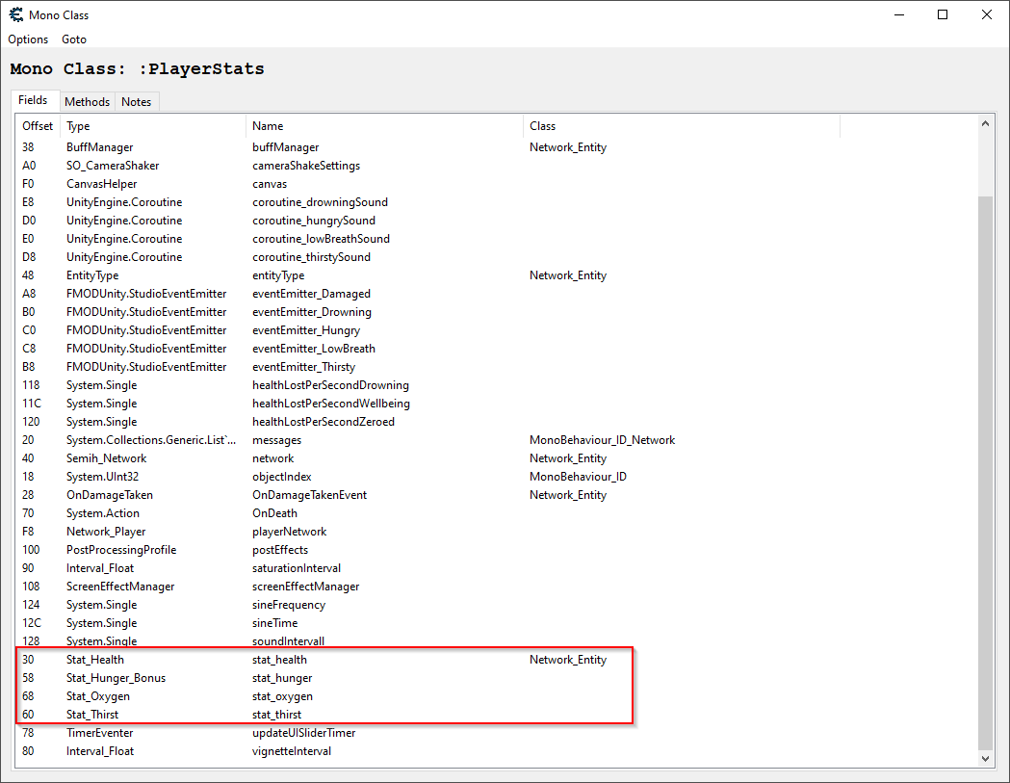1010x783 pixels.
Task: Click the scrollbar up arrow
Action: coord(985,122)
